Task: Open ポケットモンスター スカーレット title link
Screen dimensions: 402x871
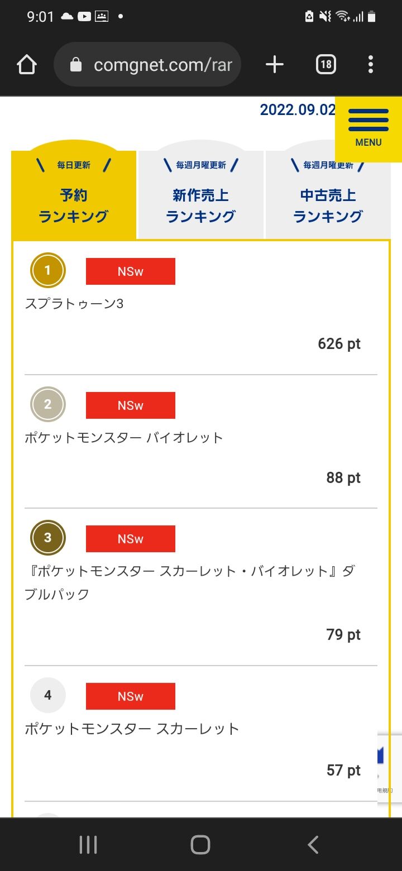Action: [132, 729]
